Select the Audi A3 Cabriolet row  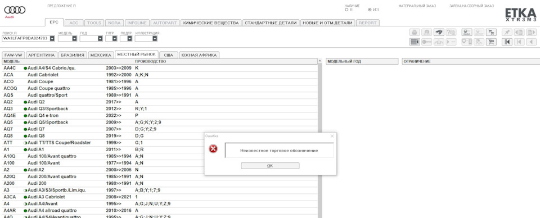point(160,197)
